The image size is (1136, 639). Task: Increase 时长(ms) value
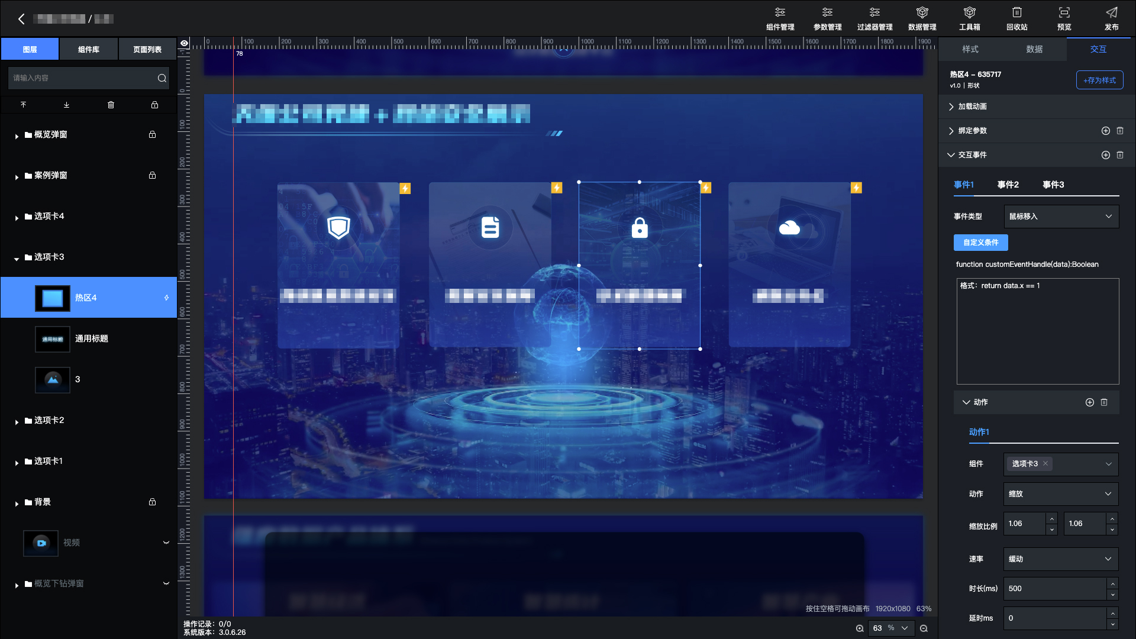click(x=1112, y=583)
